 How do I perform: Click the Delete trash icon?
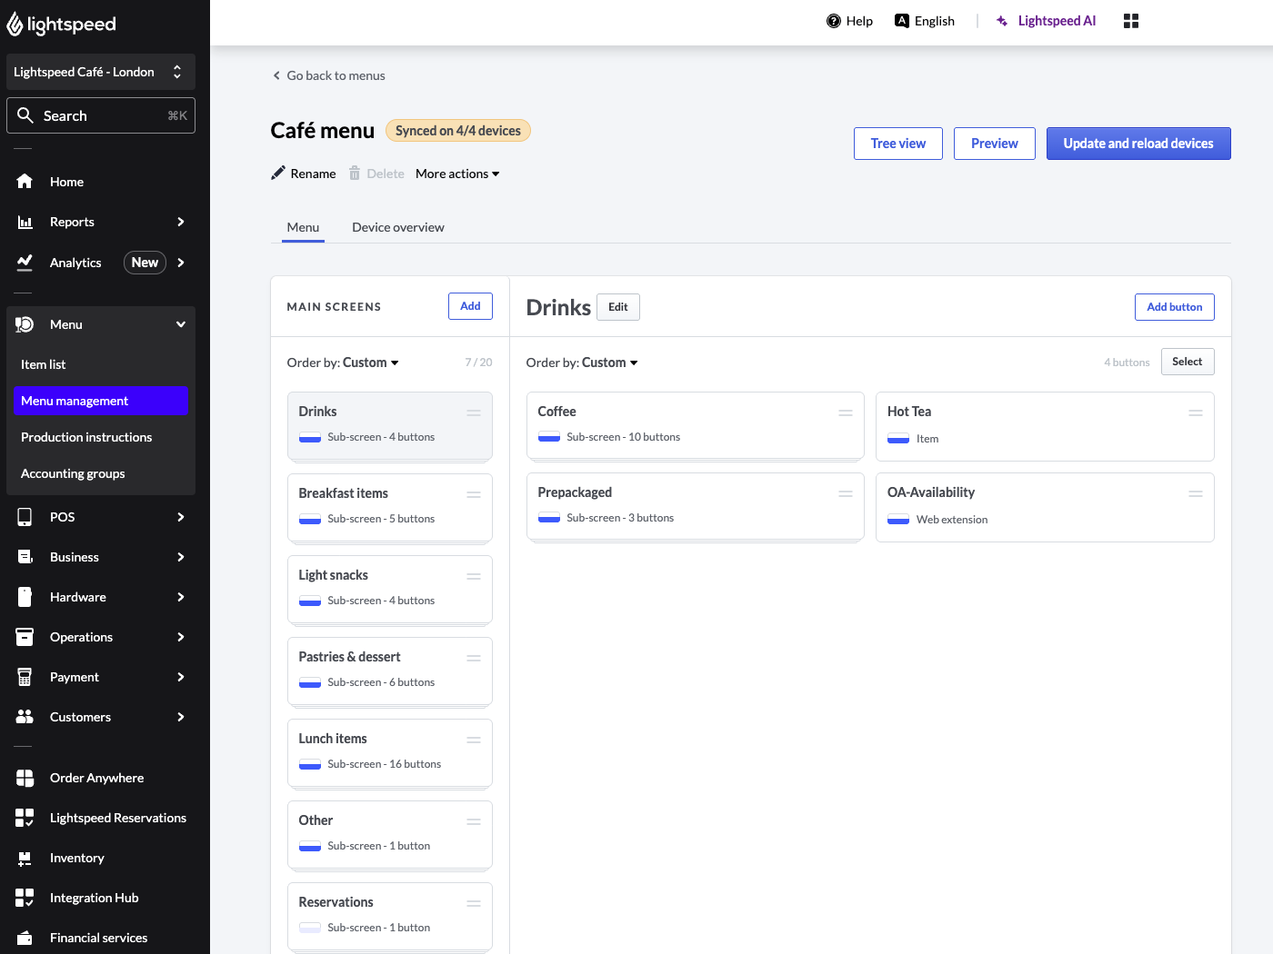click(355, 174)
